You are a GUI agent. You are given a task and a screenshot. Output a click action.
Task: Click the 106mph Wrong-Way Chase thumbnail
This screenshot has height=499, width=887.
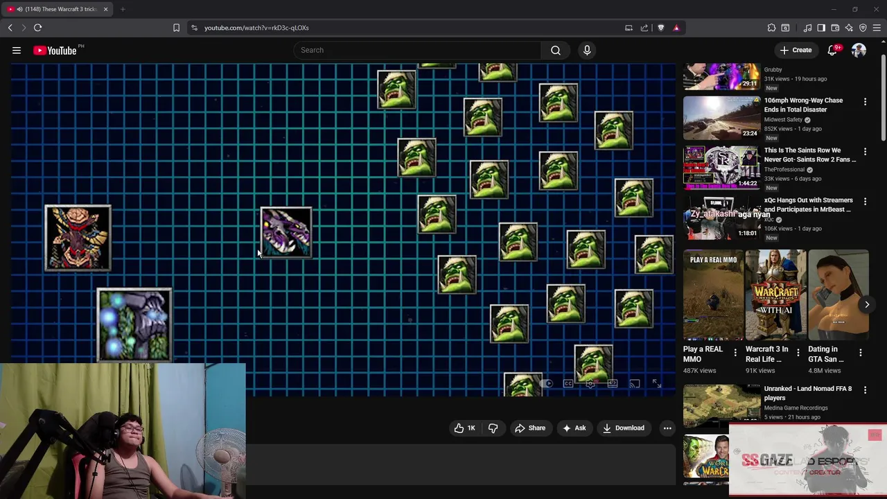[x=721, y=117]
